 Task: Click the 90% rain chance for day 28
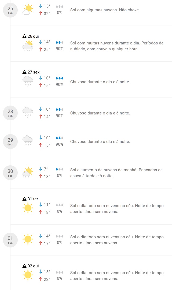click(60, 116)
